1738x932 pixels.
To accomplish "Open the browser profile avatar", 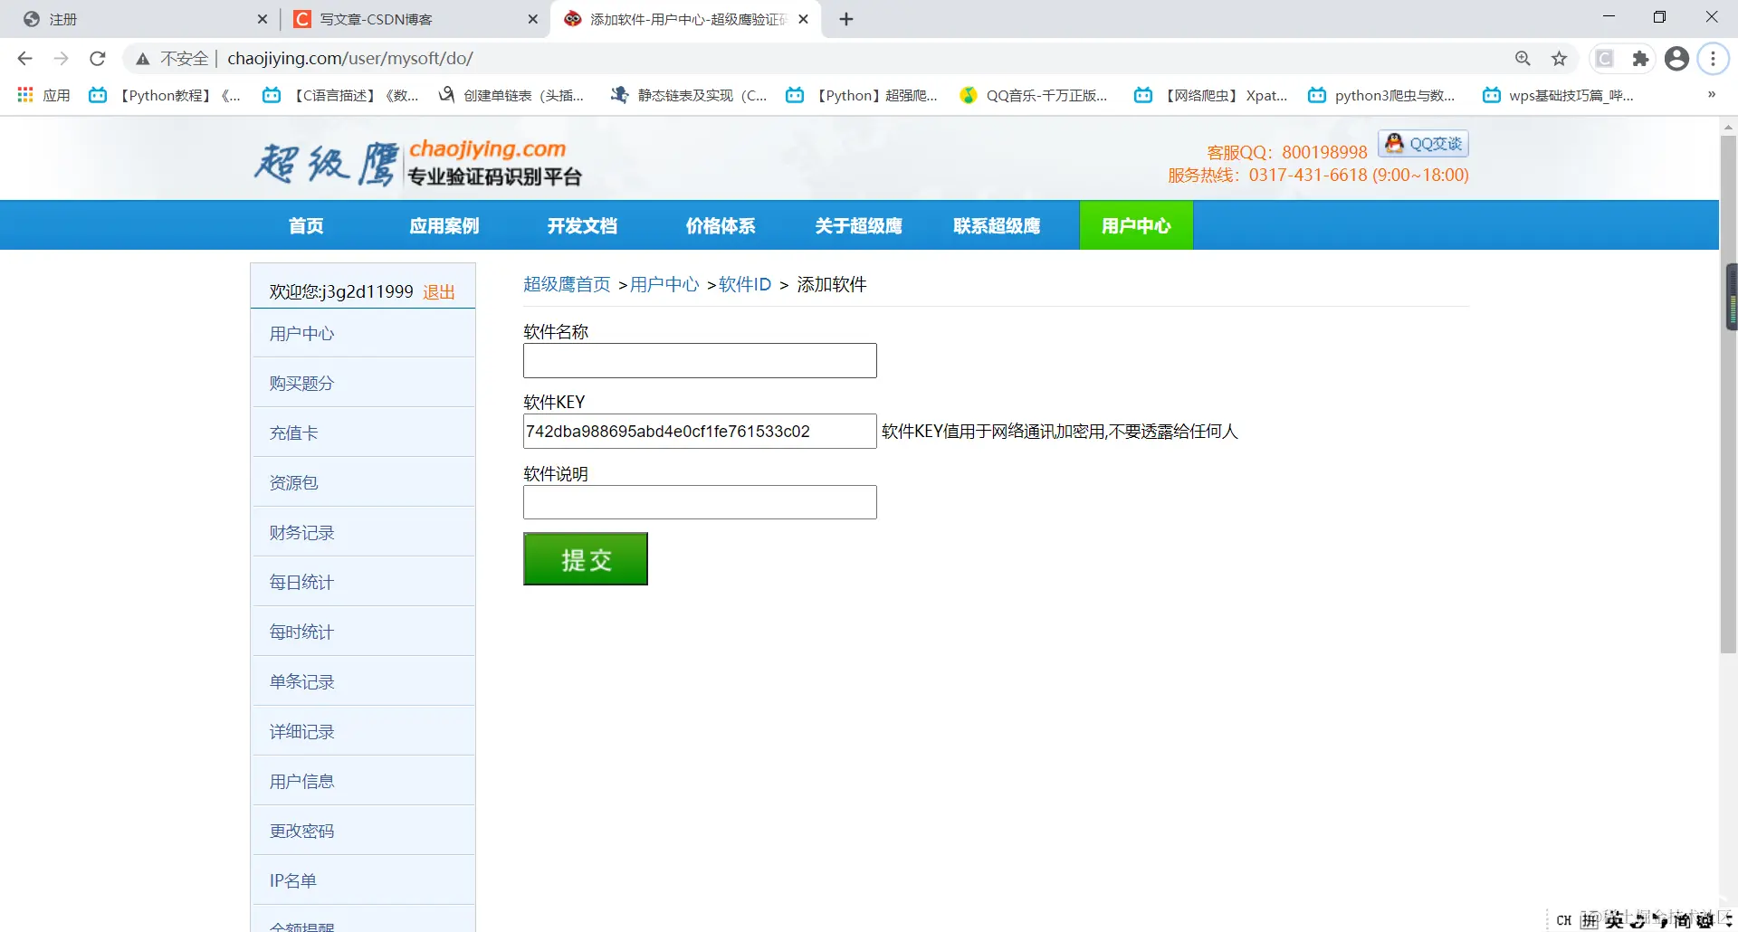I will click(x=1677, y=58).
